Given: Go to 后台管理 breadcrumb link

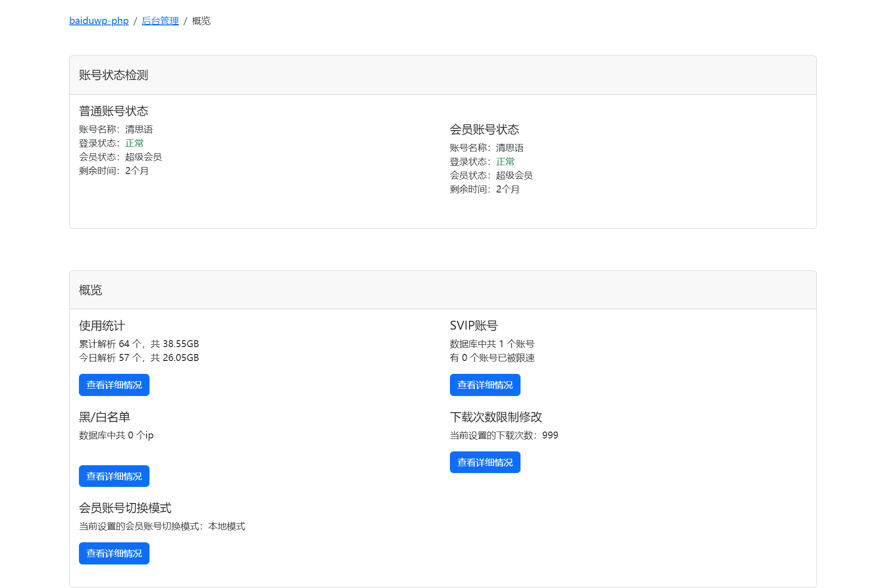Looking at the screenshot, I should 160,21.
